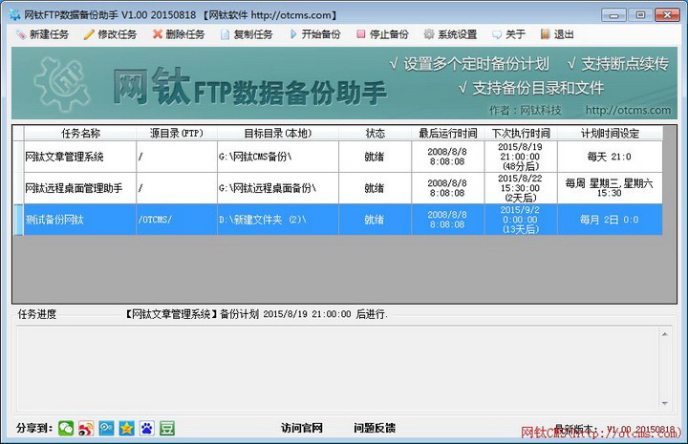The height and width of the screenshot is (444, 688).
Task: Click the 2015/8/22 15:30:00 next run cell
Action: coord(521,188)
